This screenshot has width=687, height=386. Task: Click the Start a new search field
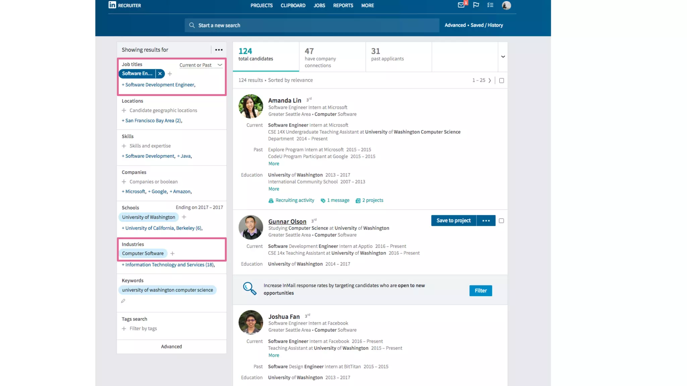tap(311, 25)
